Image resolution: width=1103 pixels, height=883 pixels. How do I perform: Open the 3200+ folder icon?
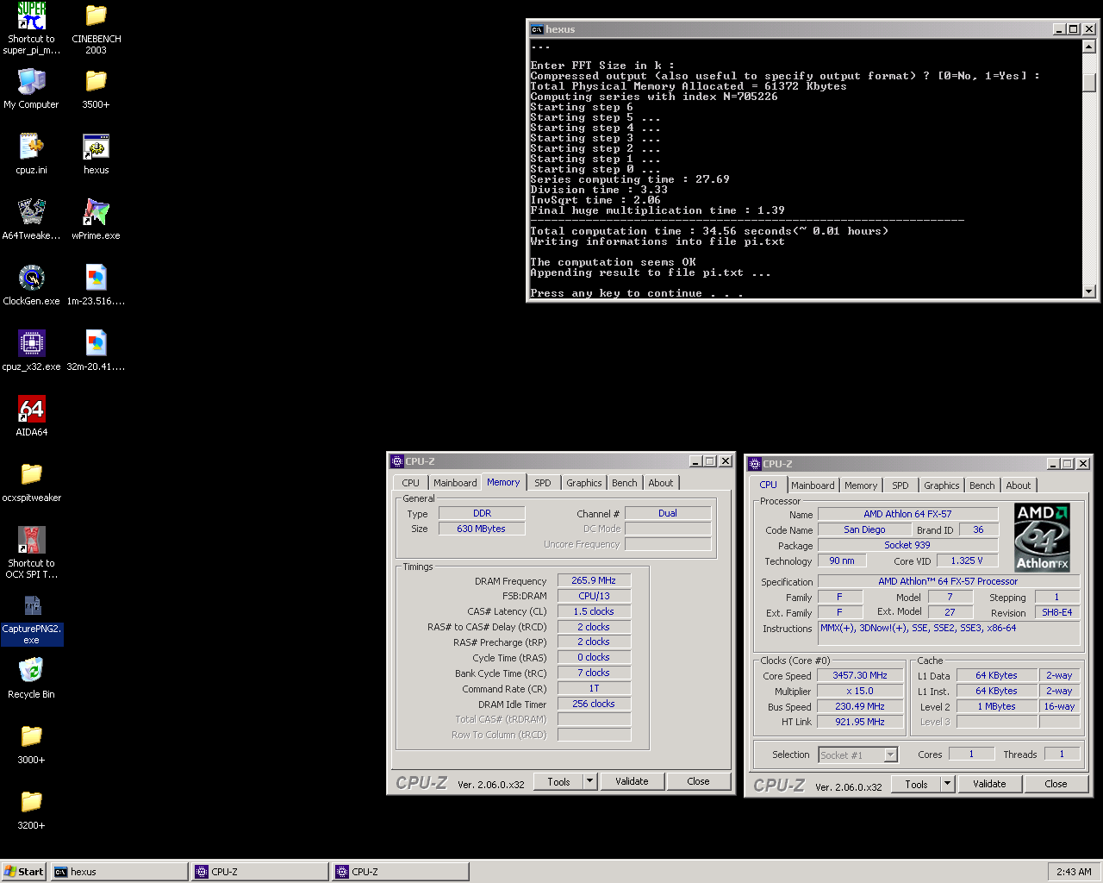[x=31, y=802]
